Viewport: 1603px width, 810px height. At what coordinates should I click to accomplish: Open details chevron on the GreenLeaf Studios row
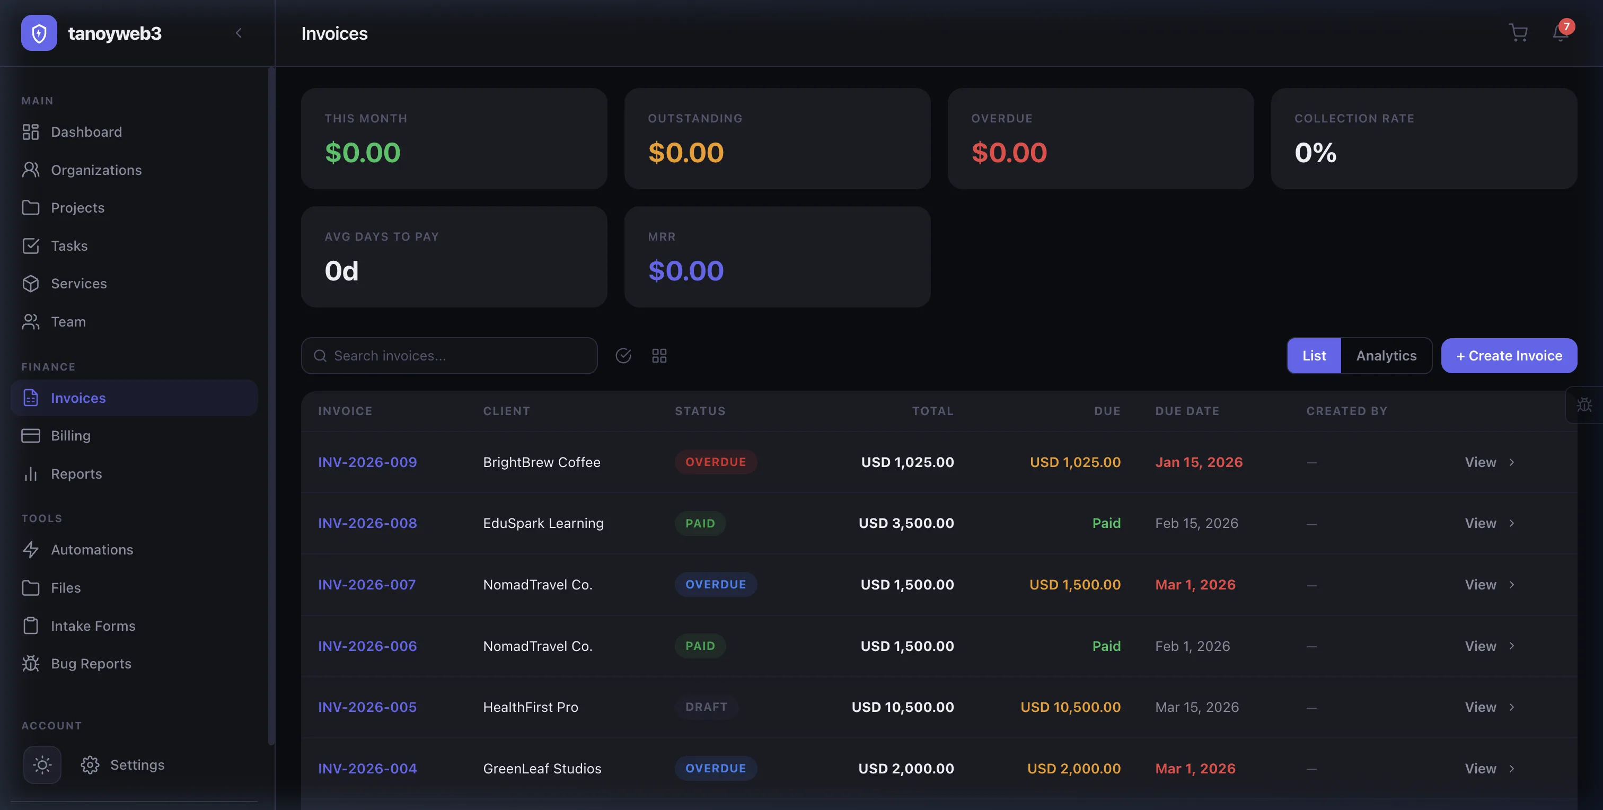[x=1512, y=768]
